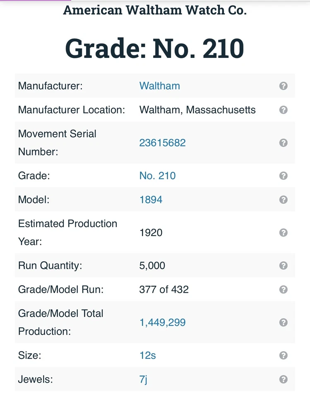Click question mark next to Model
This screenshot has height=397, width=310.
[x=284, y=200]
